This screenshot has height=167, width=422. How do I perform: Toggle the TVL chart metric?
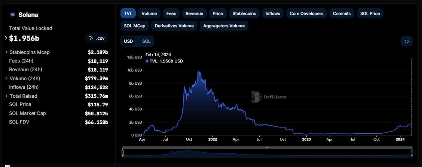pos(128,13)
